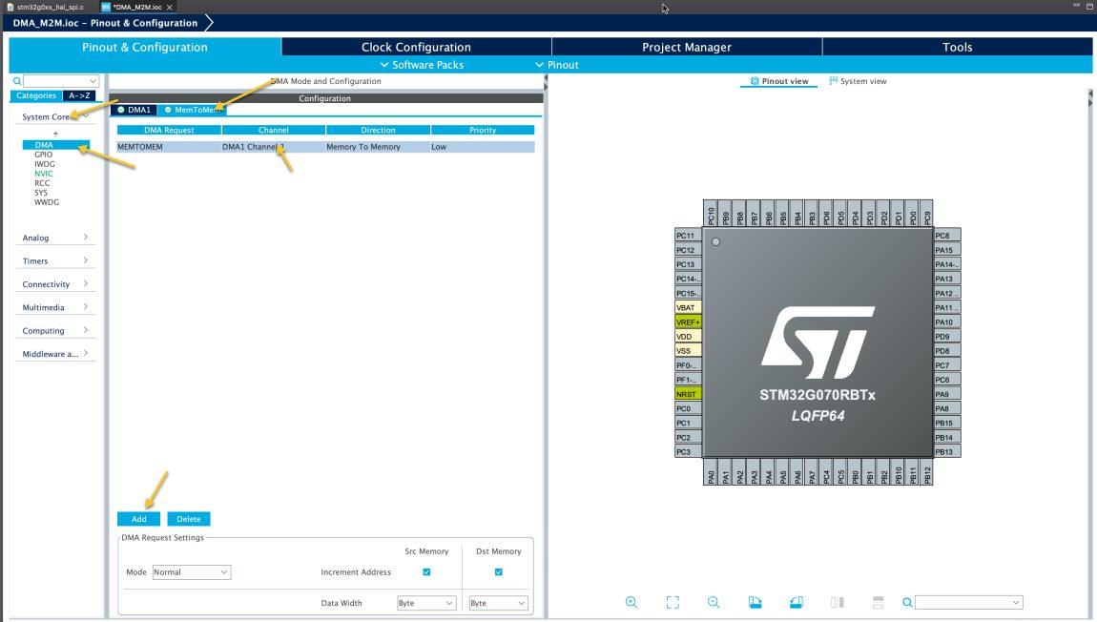Select GPIO in System Core list
1097x622 pixels.
[43, 155]
